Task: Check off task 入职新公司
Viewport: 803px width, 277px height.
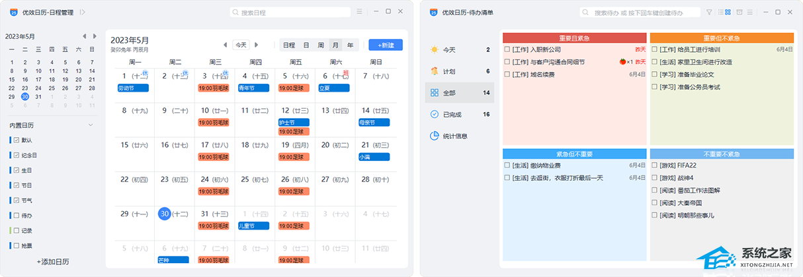Action: pos(507,49)
